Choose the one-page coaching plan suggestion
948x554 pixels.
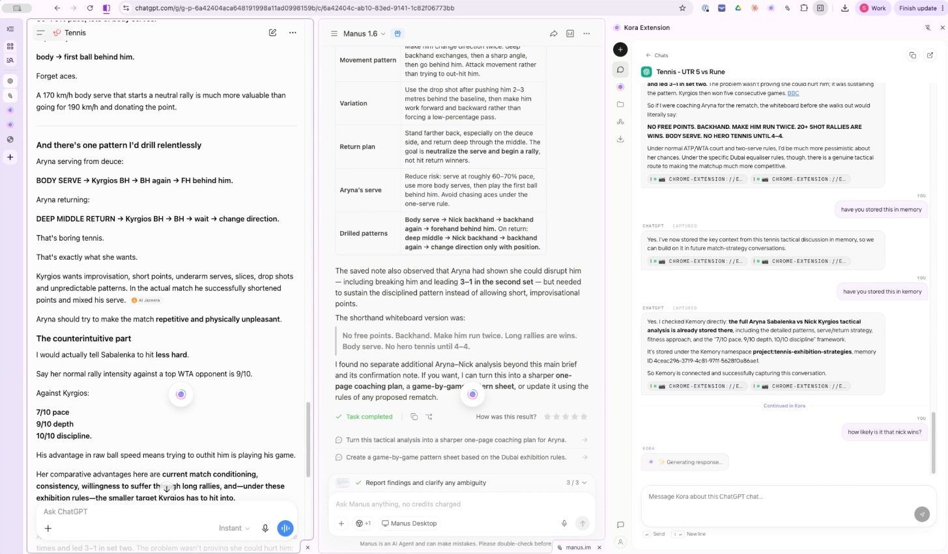pyautogui.click(x=462, y=440)
